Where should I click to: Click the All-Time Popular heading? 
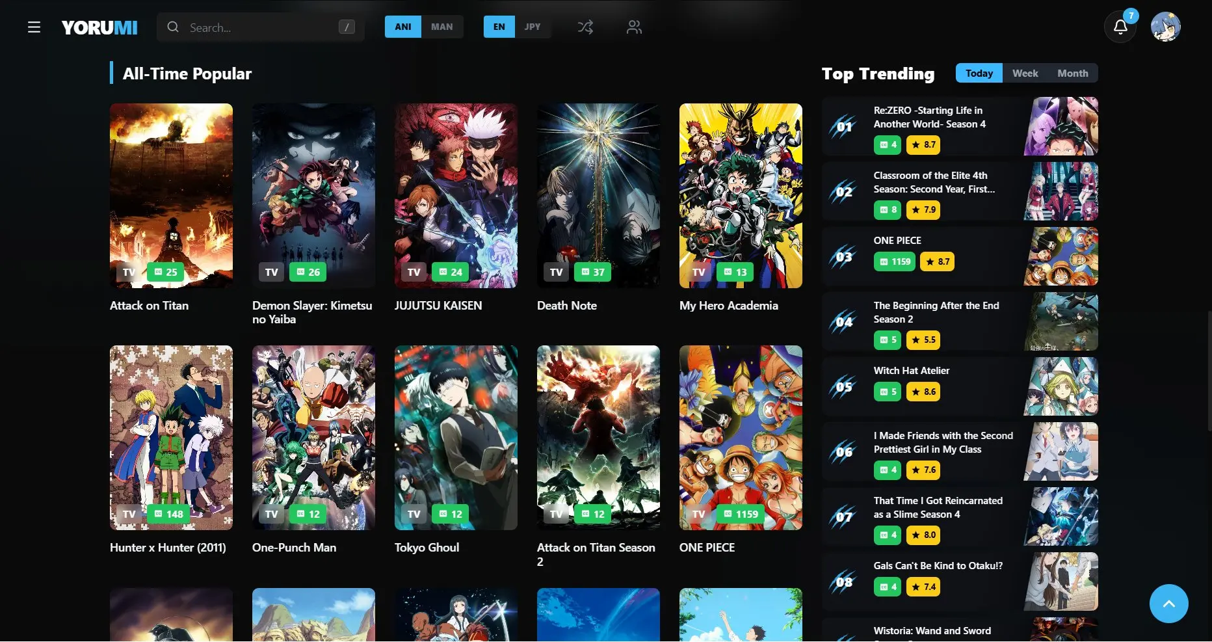click(187, 74)
